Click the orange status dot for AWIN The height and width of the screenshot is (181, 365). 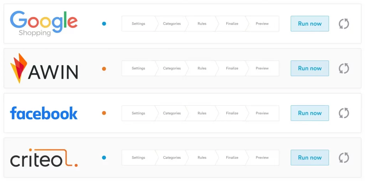pyautogui.click(x=104, y=69)
